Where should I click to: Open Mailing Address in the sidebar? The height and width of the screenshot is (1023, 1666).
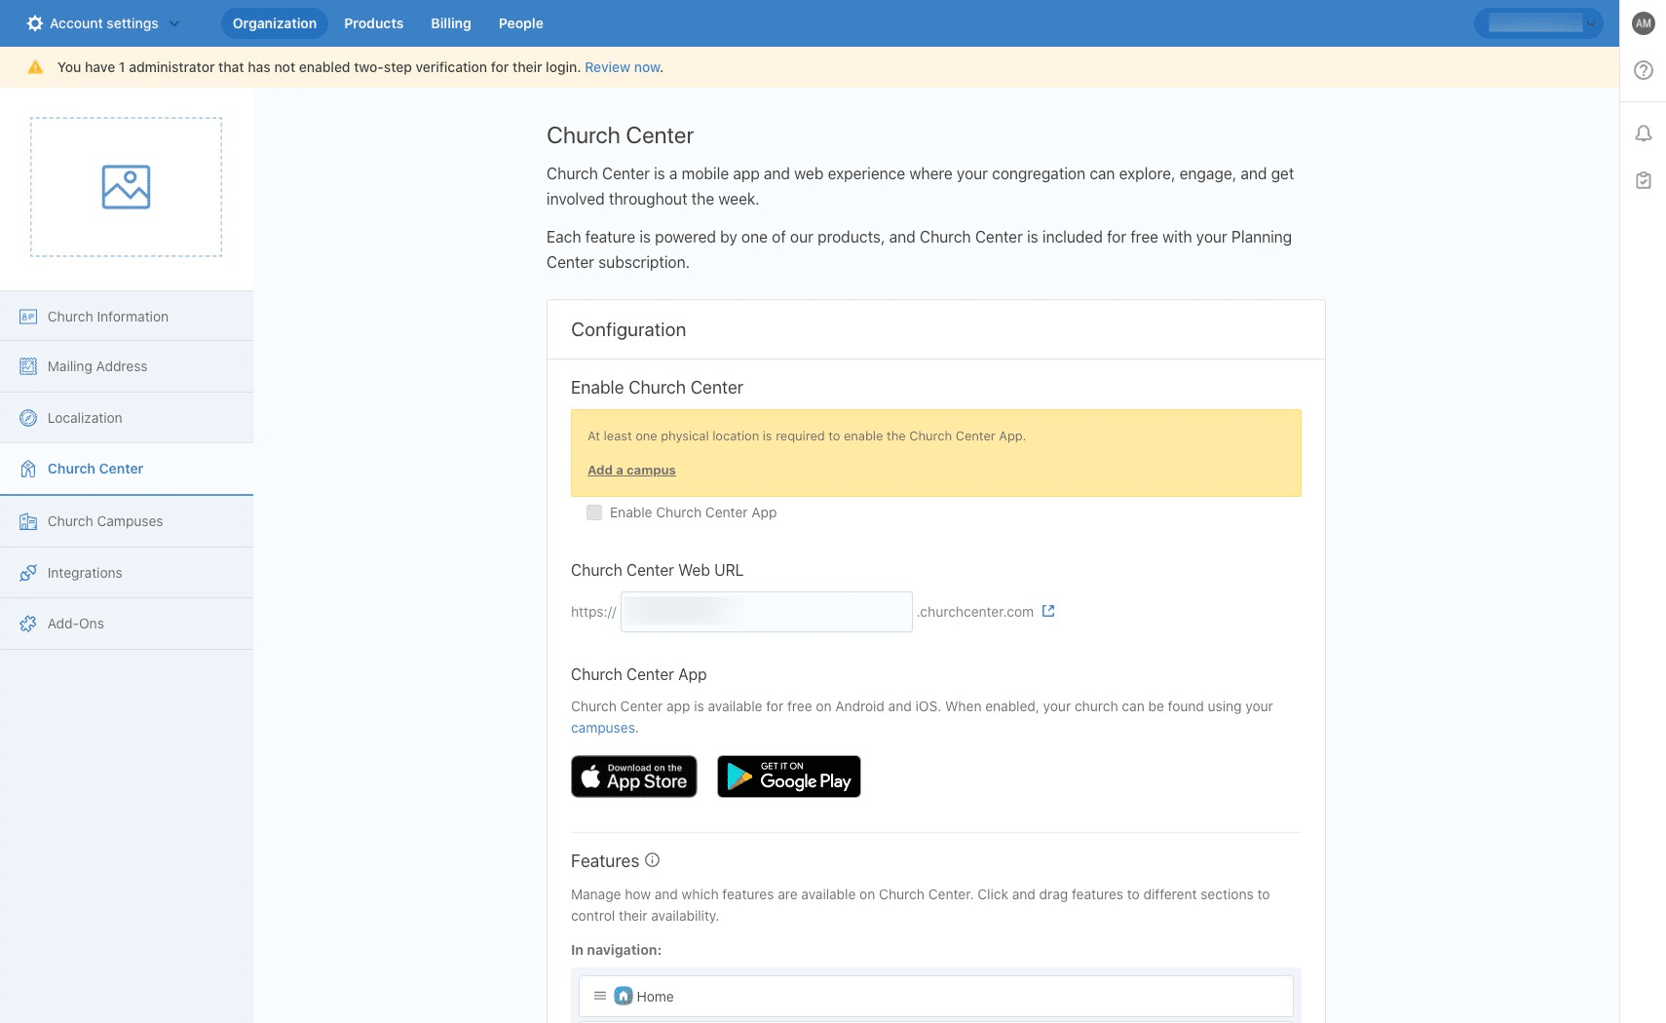pos(127,366)
